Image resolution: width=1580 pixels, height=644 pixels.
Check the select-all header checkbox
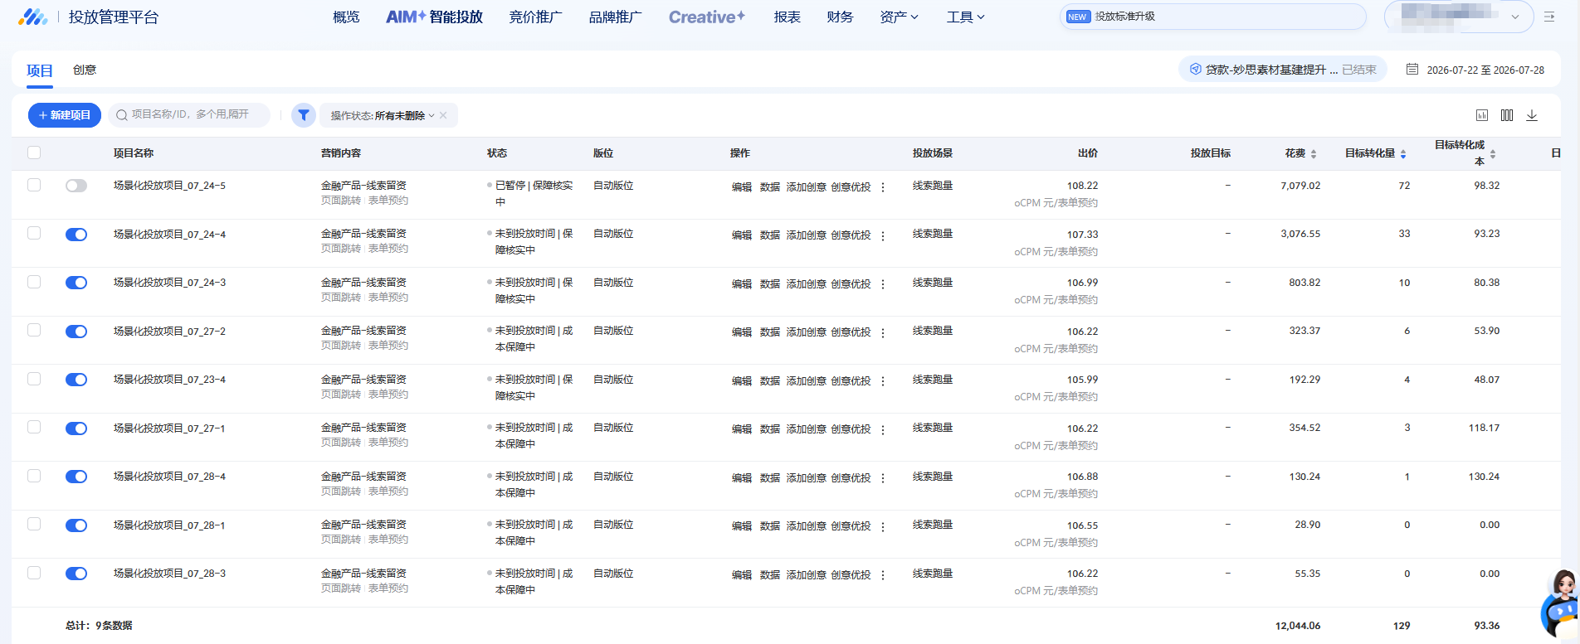coord(34,153)
